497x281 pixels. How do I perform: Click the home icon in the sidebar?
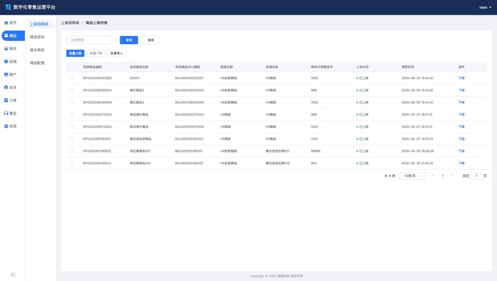pyautogui.click(x=6, y=23)
